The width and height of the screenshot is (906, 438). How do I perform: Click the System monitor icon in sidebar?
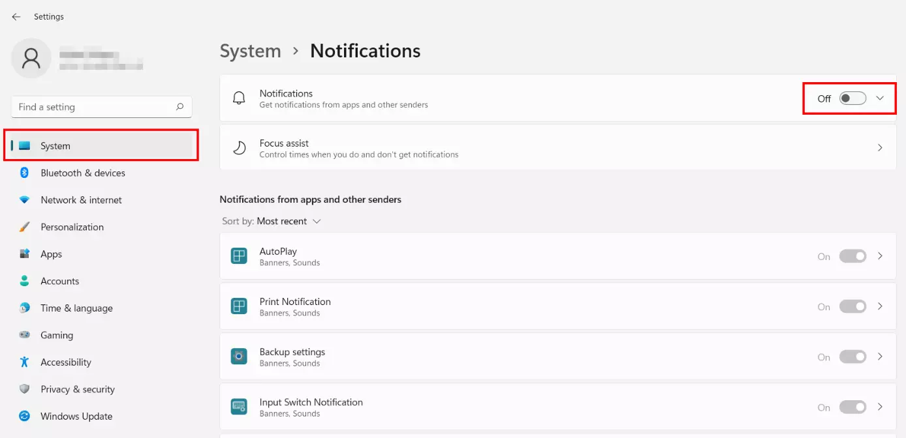(25, 146)
